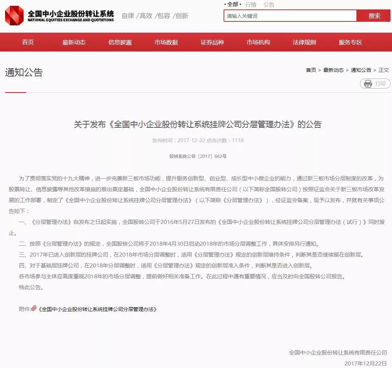The image size is (392, 368).
Task: Open the 证券品种 navigation menu
Action: [212, 42]
